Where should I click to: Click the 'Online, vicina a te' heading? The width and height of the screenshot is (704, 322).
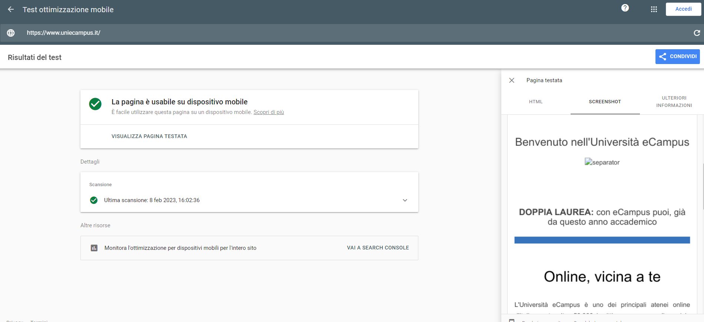click(x=602, y=276)
